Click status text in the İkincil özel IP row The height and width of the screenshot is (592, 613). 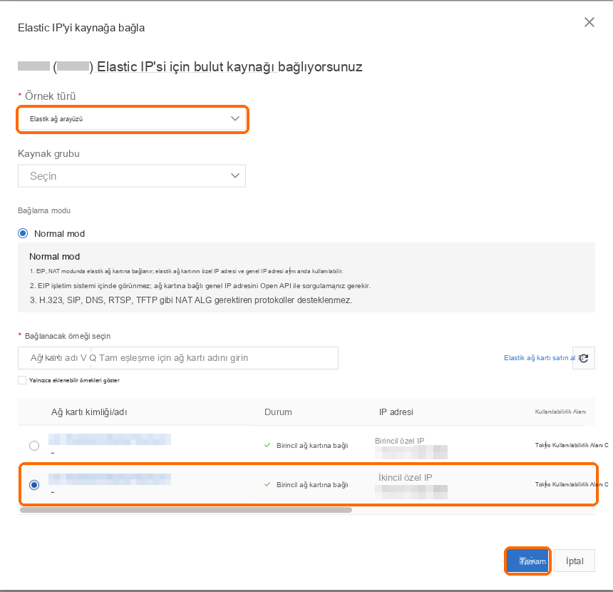(312, 485)
